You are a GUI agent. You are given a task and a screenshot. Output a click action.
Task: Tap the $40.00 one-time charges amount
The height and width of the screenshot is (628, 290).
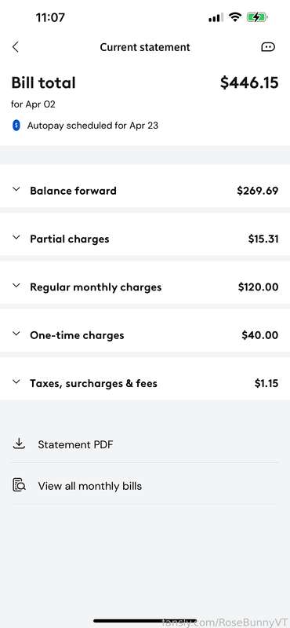[x=260, y=335]
